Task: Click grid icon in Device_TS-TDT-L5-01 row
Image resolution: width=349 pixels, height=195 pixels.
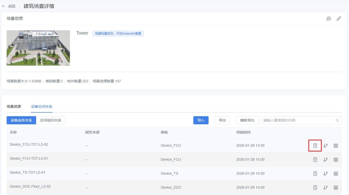Action: click(x=336, y=174)
